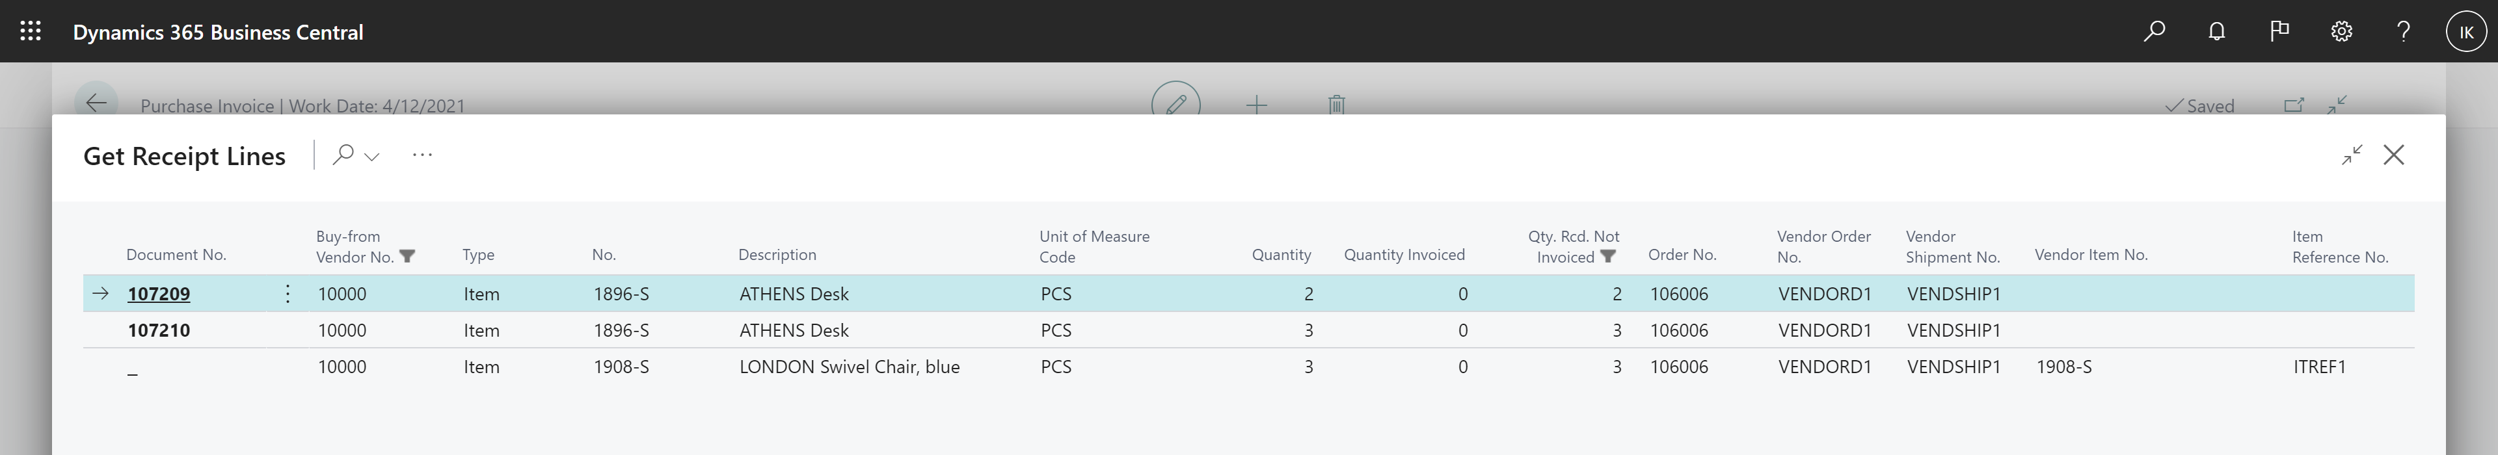Viewport: 2498px width, 455px height.
Task: Open document link 107209
Action: pos(159,293)
